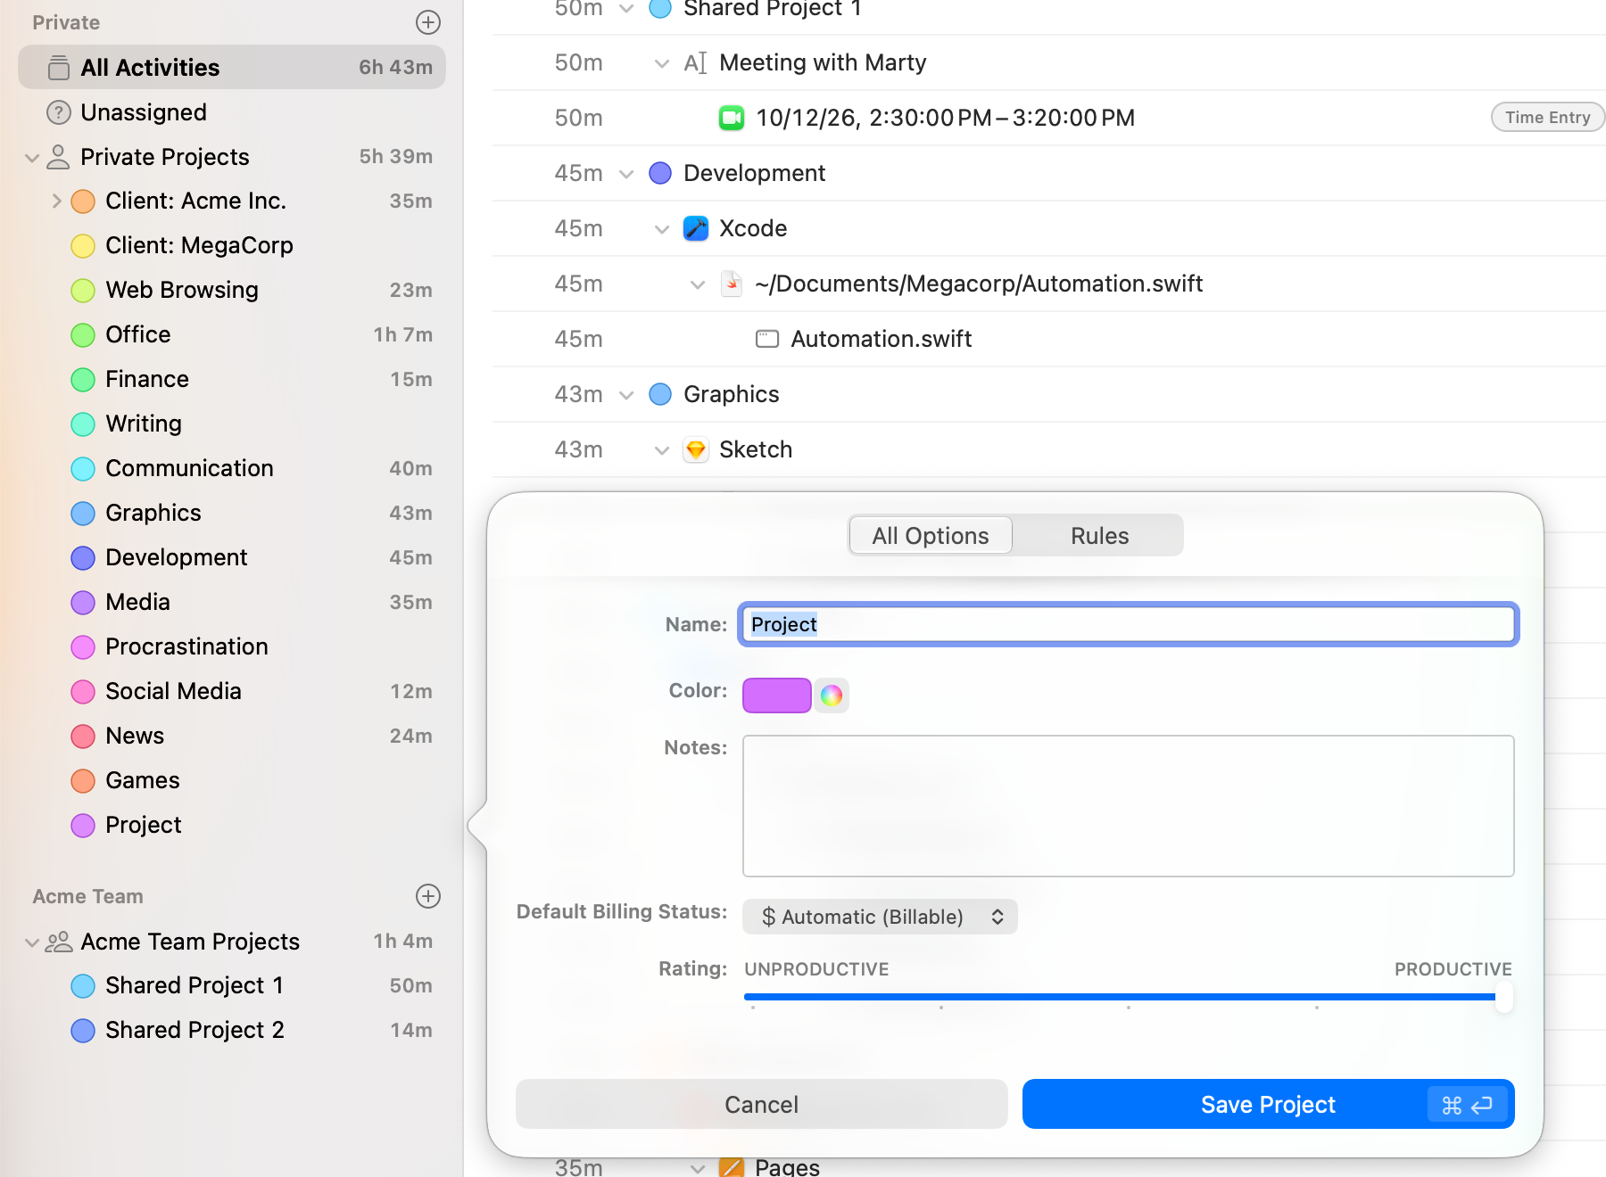Click the Cancel button
Screen dimensions: 1606x1177
coord(761,1104)
